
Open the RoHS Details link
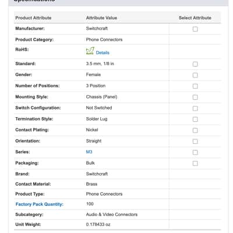(x=103, y=52)
